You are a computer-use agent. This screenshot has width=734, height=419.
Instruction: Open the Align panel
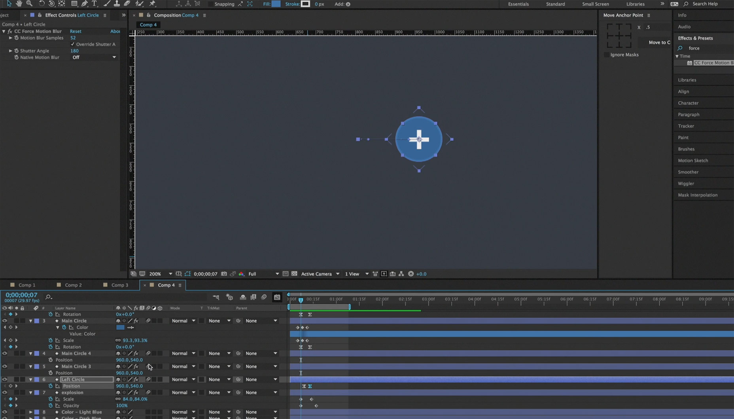point(683,91)
